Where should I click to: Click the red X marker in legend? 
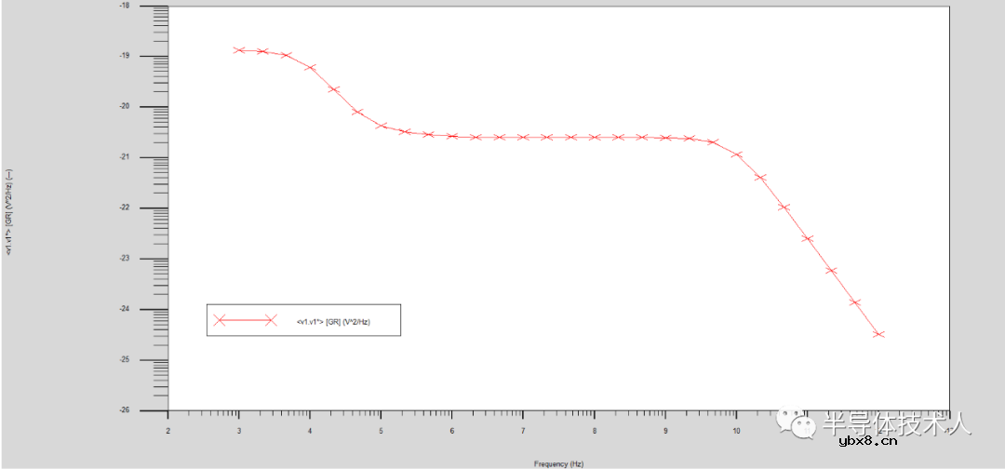pos(220,320)
